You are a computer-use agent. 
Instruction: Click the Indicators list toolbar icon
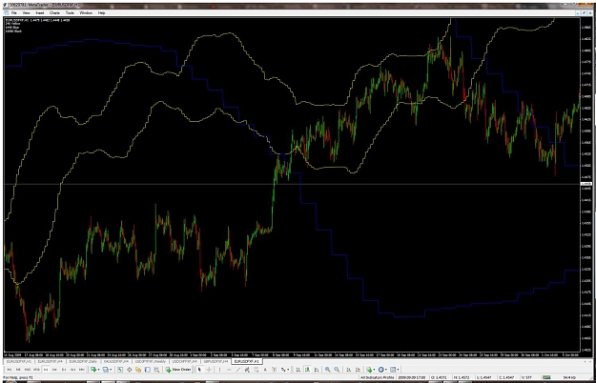tap(369, 370)
